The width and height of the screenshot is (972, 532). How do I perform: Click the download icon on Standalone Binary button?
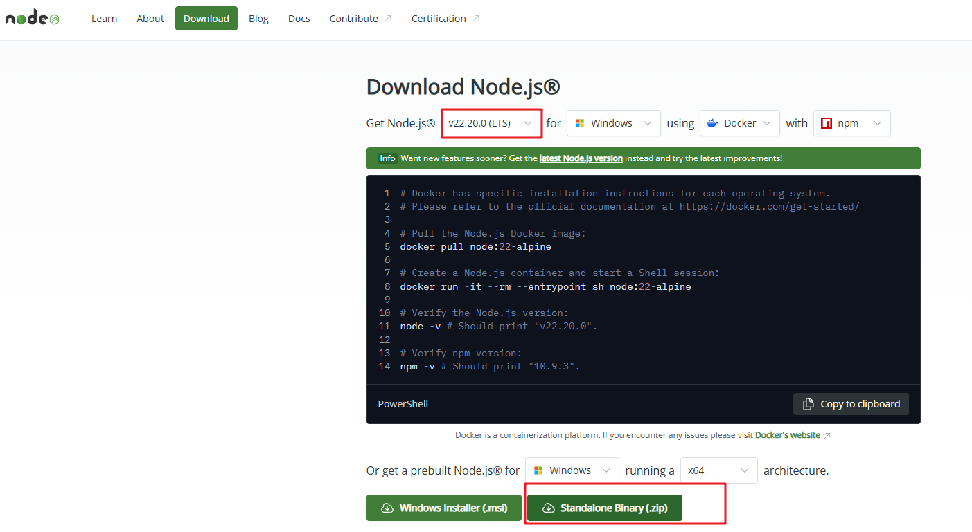click(549, 508)
